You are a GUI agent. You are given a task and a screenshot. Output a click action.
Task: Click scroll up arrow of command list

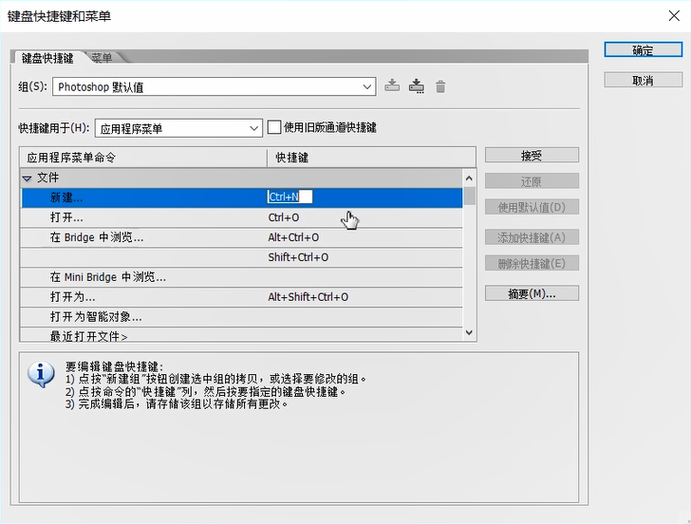[x=469, y=178]
